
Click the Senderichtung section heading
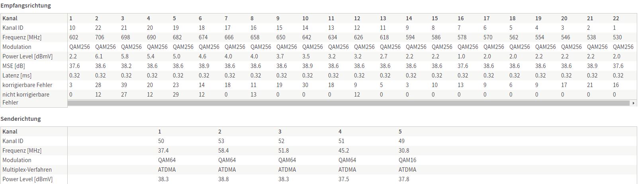click(x=21, y=119)
